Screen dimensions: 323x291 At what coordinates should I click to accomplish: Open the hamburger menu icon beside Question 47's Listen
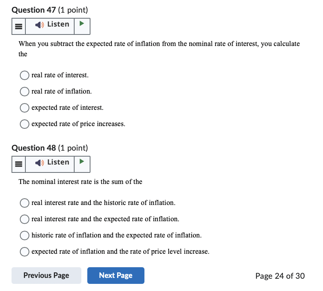(x=18, y=26)
